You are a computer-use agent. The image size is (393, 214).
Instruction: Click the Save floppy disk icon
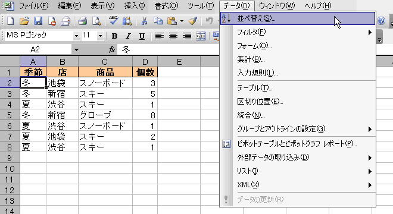(38, 21)
